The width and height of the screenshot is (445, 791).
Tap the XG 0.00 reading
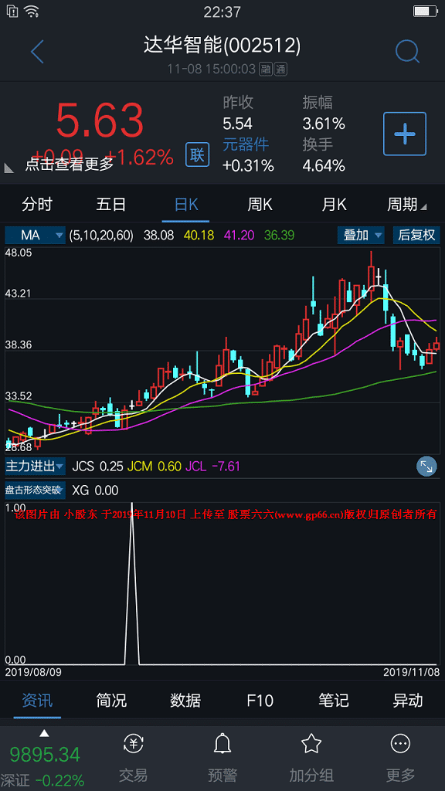tap(95, 490)
